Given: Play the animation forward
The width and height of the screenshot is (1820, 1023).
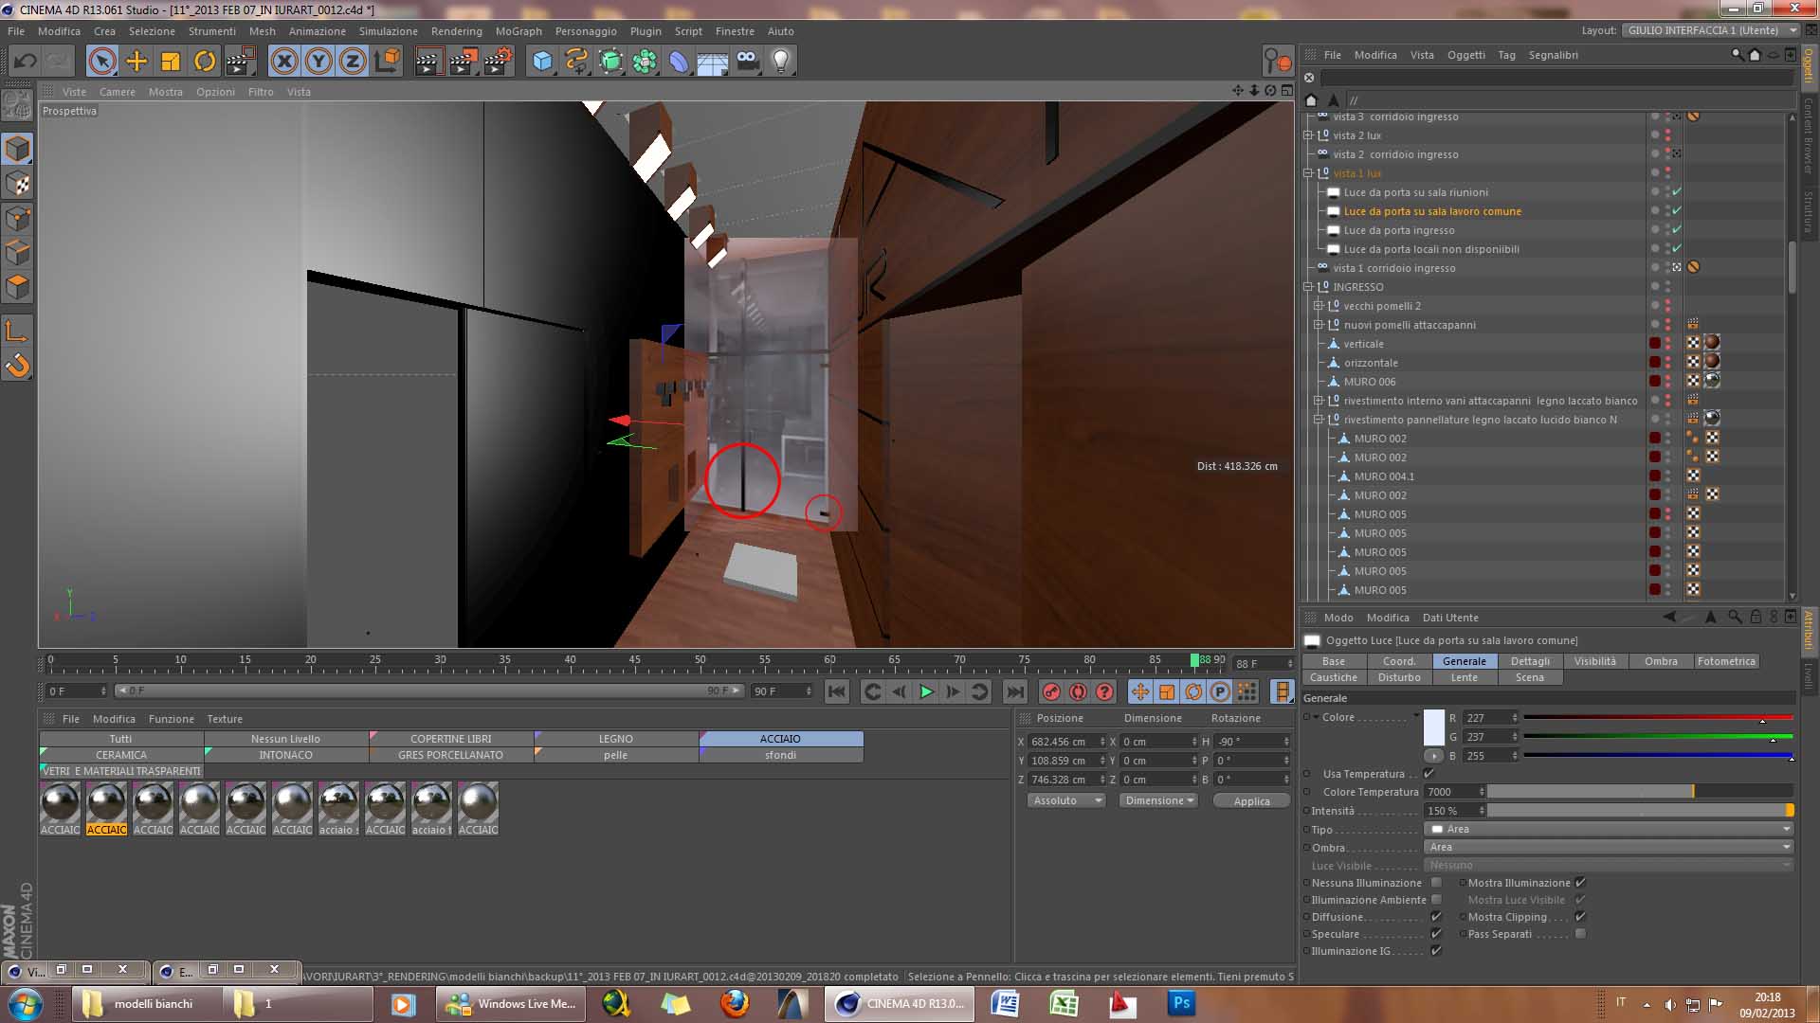Looking at the screenshot, I should [x=926, y=691].
